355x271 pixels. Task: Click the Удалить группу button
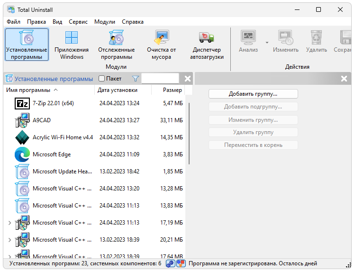[253, 132]
